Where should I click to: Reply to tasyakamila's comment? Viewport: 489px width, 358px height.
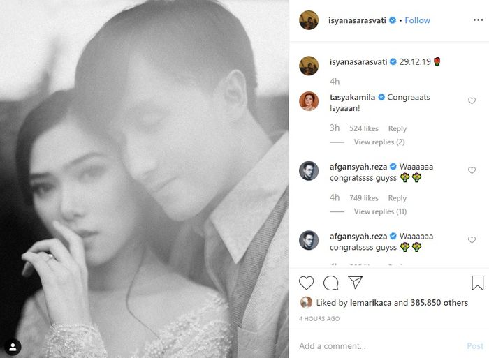coord(397,128)
